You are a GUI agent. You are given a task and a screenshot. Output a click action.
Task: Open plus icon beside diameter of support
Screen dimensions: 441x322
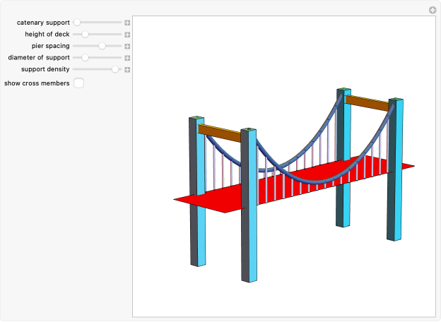127,58
